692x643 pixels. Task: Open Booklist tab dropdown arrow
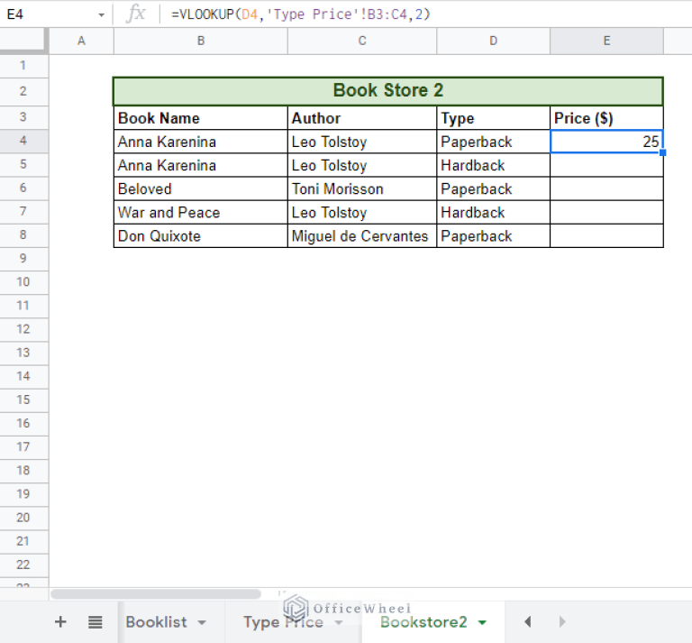point(202,622)
